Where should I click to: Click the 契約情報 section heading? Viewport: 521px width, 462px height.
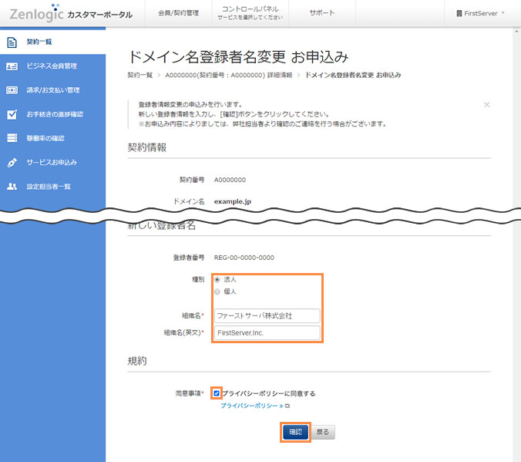(x=147, y=147)
